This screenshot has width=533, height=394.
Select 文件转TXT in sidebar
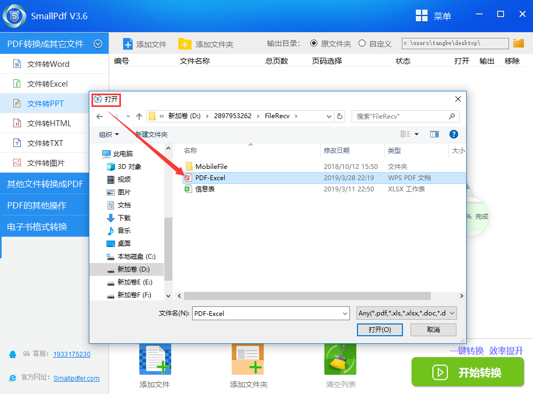coord(44,143)
